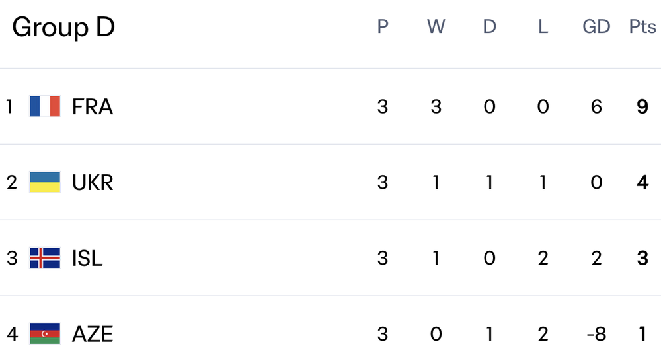The height and width of the screenshot is (363, 661).
Task: Open the ISL team entry
Action: (87, 258)
